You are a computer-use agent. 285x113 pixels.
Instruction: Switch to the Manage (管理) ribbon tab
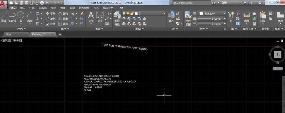pos(63,8)
